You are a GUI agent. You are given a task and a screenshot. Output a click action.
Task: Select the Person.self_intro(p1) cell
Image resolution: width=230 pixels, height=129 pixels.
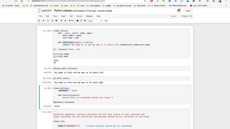coord(121,68)
